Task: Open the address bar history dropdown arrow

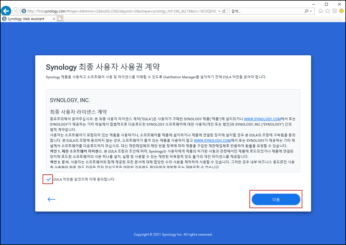Action: point(219,11)
